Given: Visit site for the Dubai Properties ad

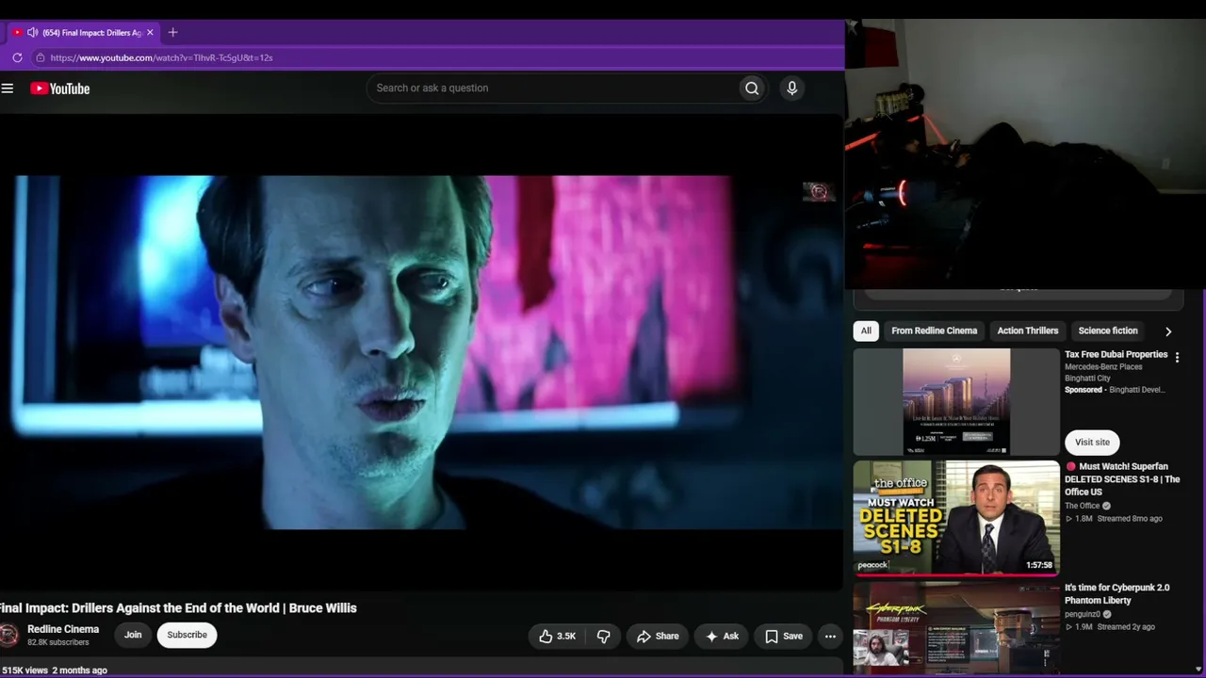Looking at the screenshot, I should click(x=1092, y=442).
